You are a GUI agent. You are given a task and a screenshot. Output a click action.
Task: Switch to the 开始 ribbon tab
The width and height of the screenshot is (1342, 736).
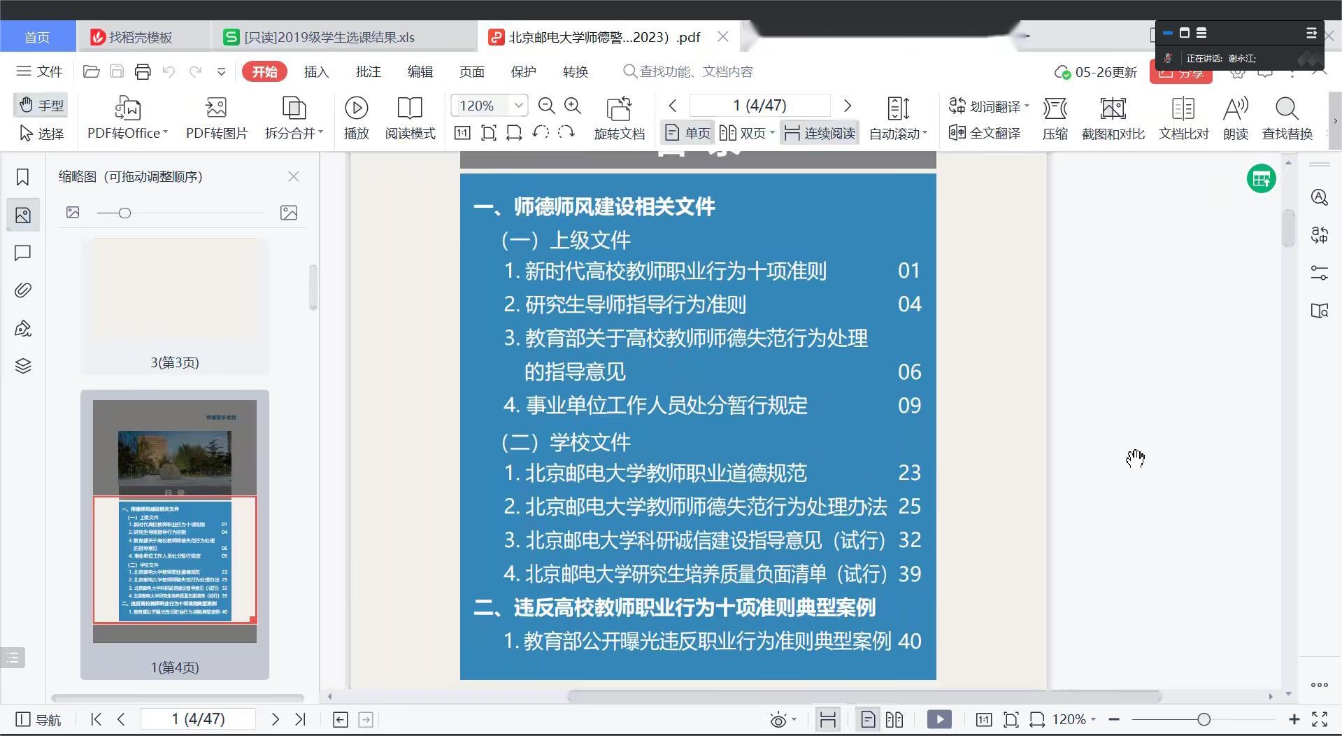[x=264, y=71]
